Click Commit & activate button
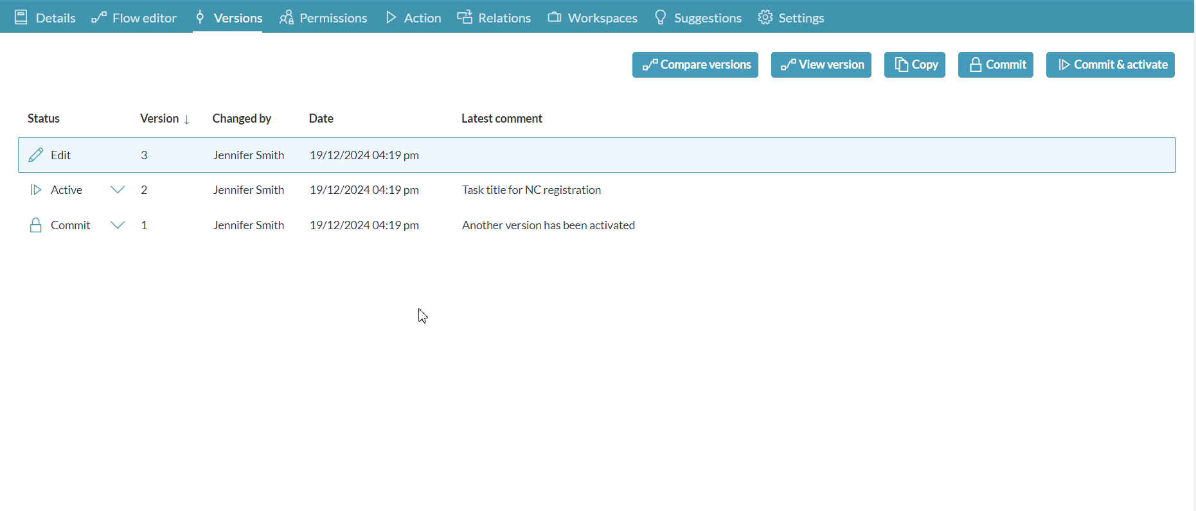This screenshot has height=511, width=1196. click(1111, 65)
